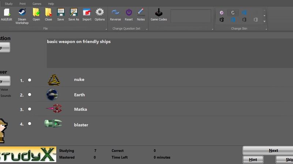Save the current study file

pos(60,15)
